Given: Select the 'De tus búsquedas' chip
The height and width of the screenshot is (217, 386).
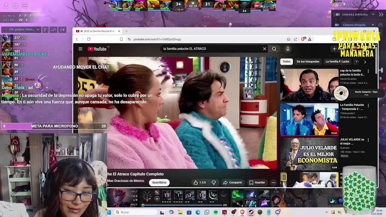Looking at the screenshot, I should pos(308,61).
